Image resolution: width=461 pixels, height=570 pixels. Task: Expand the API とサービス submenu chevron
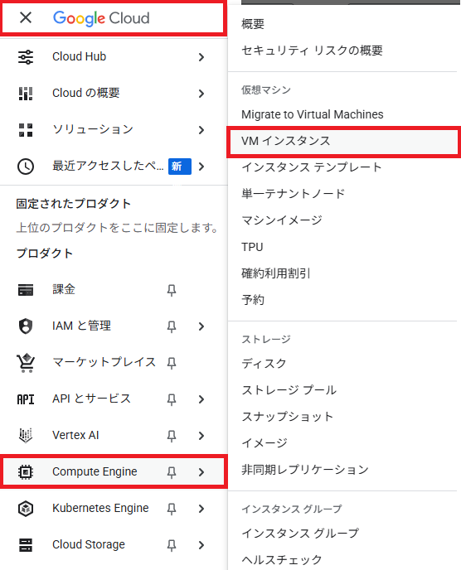pyautogui.click(x=201, y=399)
